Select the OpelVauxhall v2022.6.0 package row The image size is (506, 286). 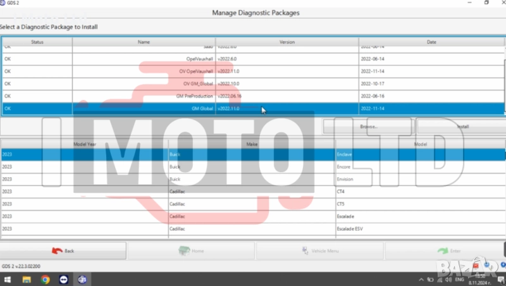pos(253,59)
